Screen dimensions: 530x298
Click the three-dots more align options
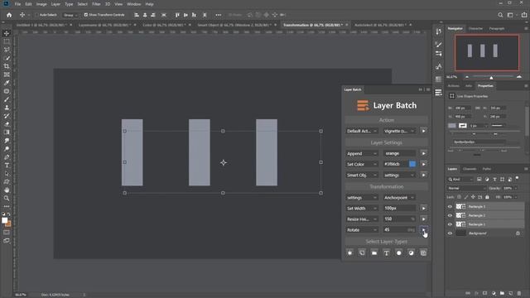pos(219,15)
